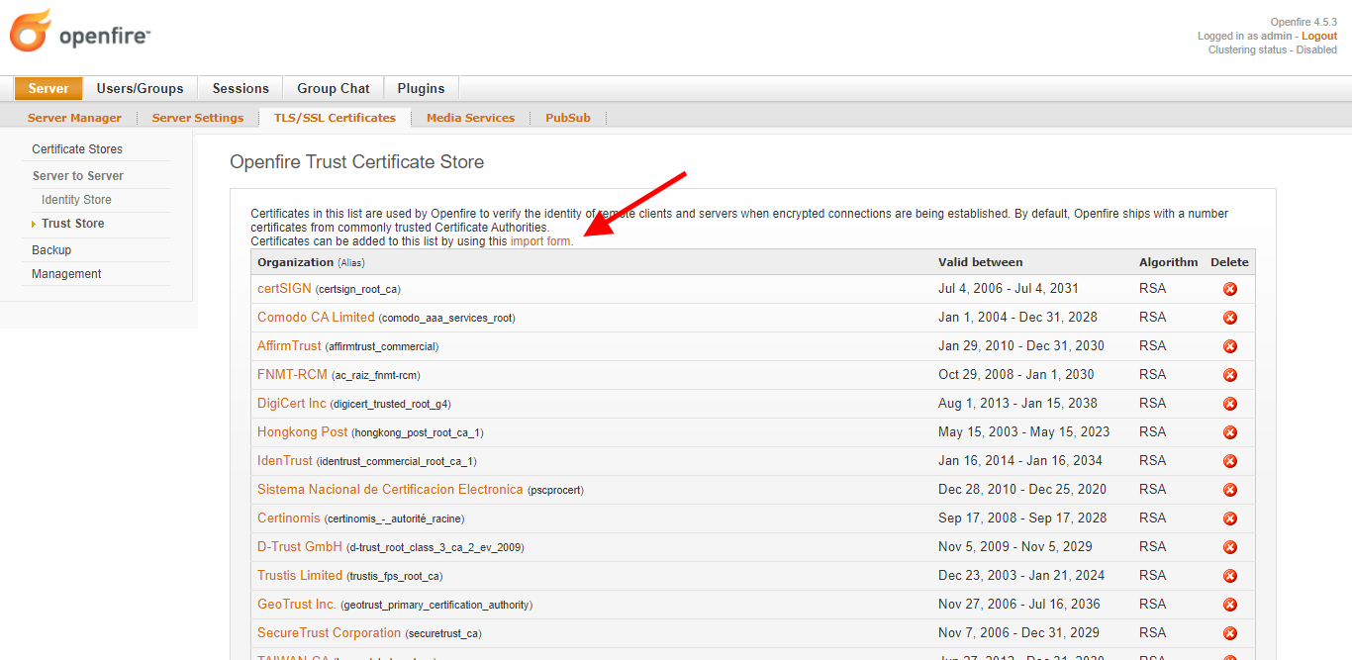
Task: Open Sistema Nacional de Certificacion Electronica details
Action: pyautogui.click(x=390, y=490)
